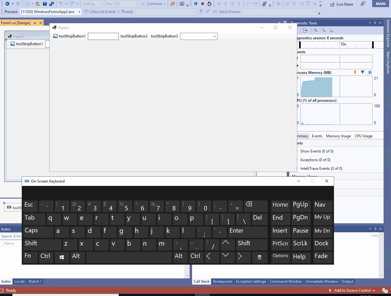Start a Live Share session

point(342,4)
